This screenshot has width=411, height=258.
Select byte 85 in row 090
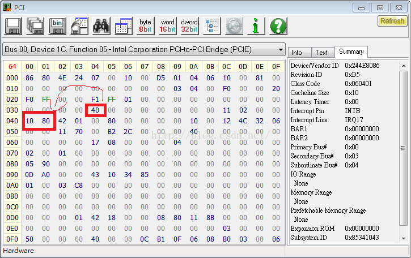pyautogui.click(x=145, y=175)
